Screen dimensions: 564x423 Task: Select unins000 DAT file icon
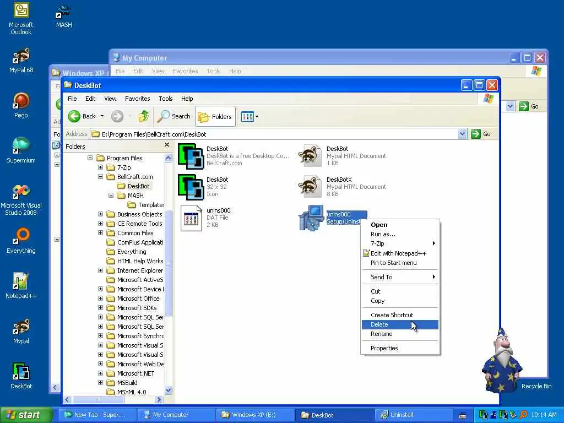[191, 218]
